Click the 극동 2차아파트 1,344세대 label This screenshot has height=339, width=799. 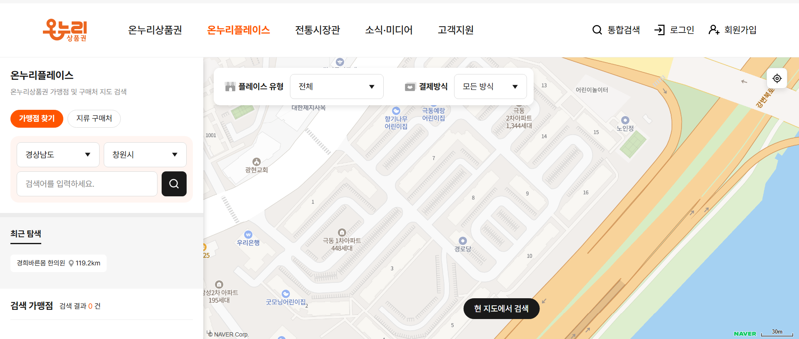pyautogui.click(x=519, y=118)
